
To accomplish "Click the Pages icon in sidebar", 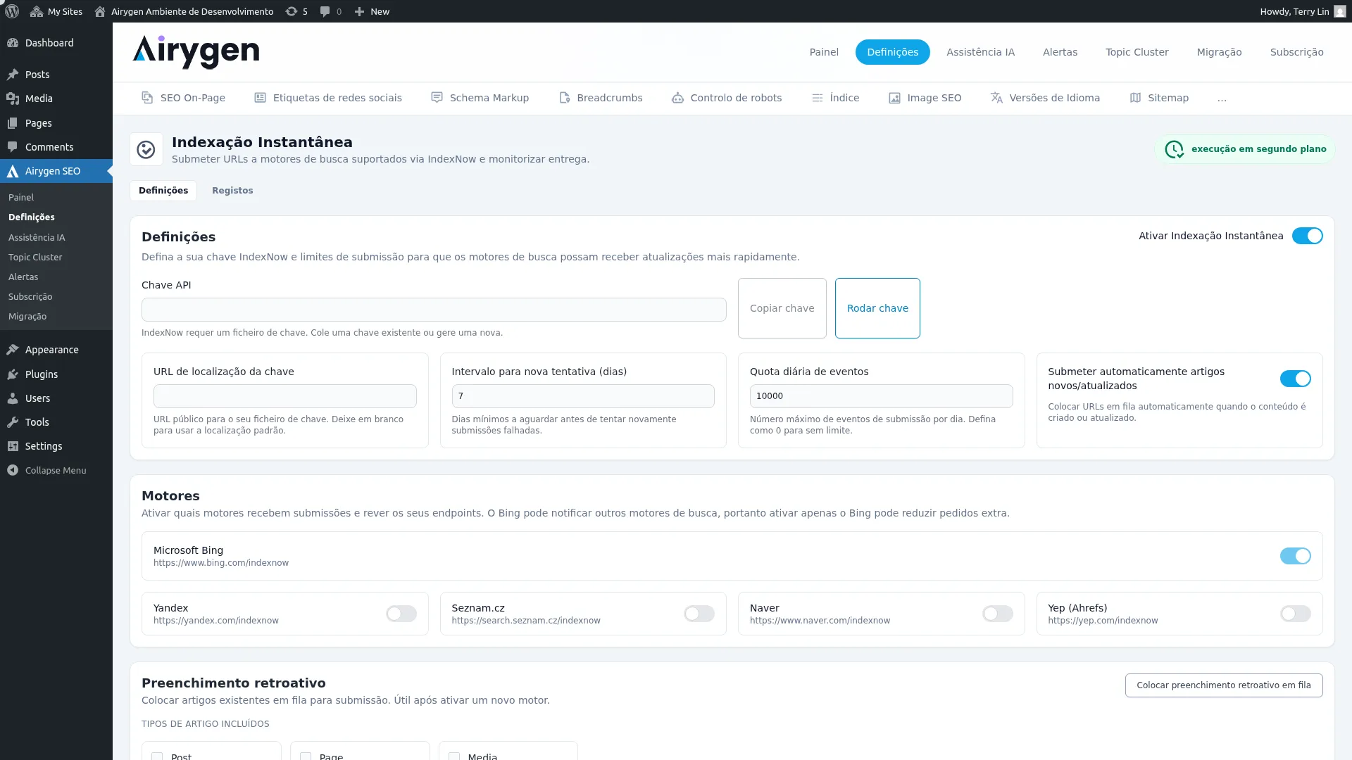I will coord(13,123).
